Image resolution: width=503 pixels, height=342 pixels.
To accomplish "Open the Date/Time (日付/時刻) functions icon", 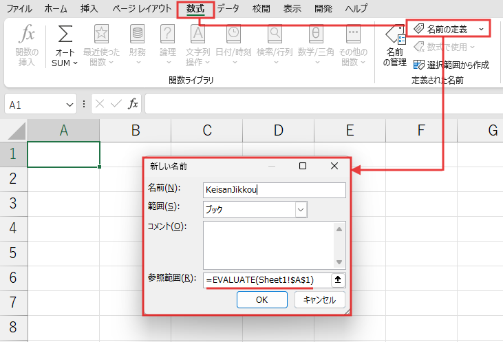I will 233,34.
